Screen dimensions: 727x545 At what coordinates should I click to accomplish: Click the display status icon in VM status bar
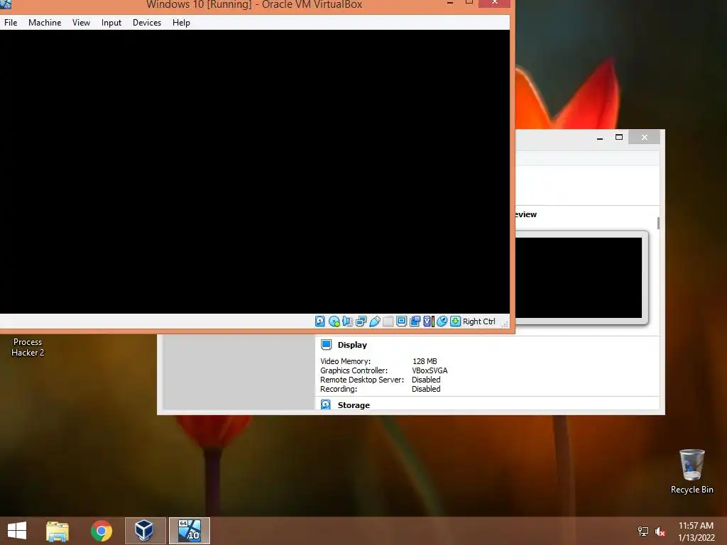click(402, 321)
